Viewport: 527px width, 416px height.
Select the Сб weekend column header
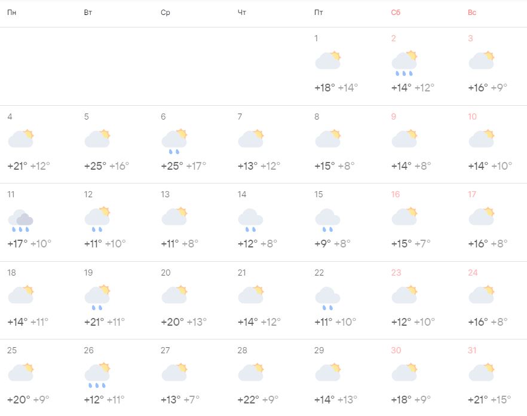(396, 13)
